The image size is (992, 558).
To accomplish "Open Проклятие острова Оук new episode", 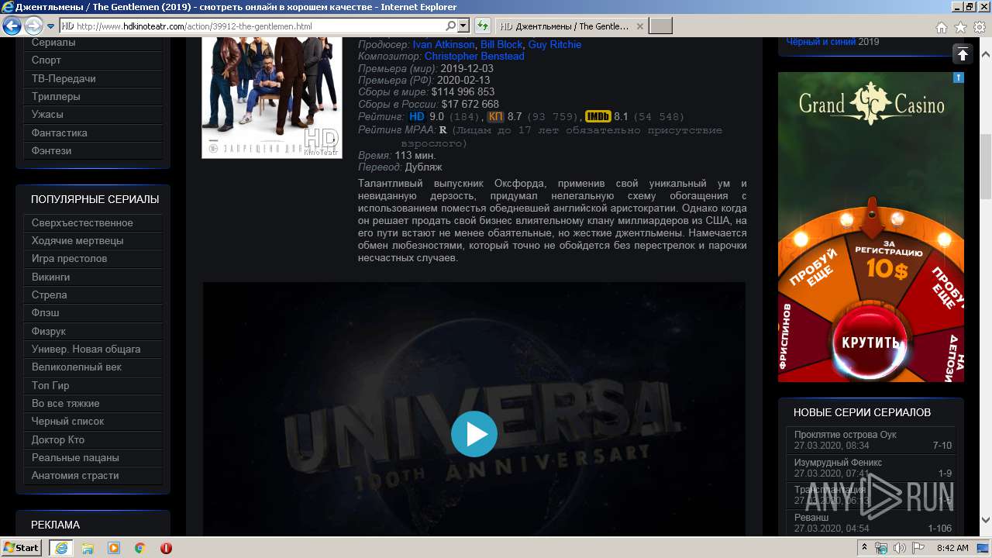I will (x=873, y=440).
